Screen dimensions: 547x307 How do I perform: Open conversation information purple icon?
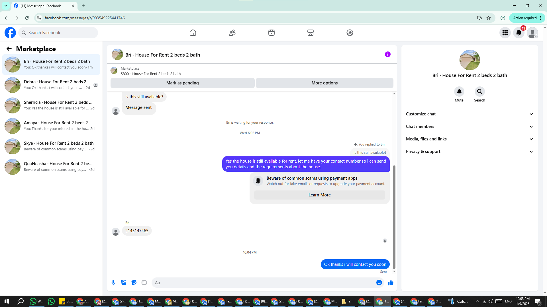tap(387, 54)
